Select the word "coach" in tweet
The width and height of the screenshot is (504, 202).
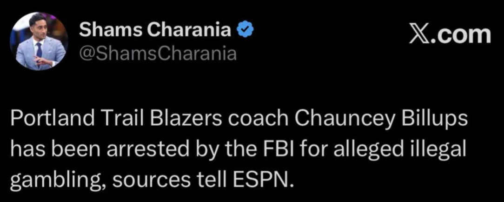[258, 119]
